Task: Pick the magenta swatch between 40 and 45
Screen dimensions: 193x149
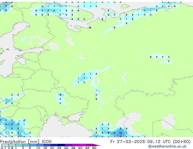Action: pyautogui.click(x=82, y=145)
